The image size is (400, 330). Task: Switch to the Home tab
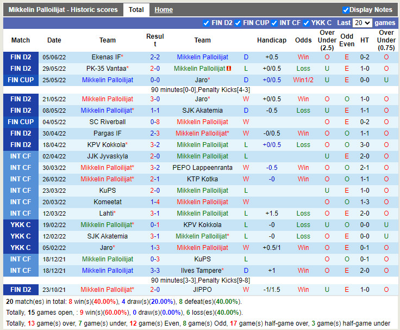[164, 10]
